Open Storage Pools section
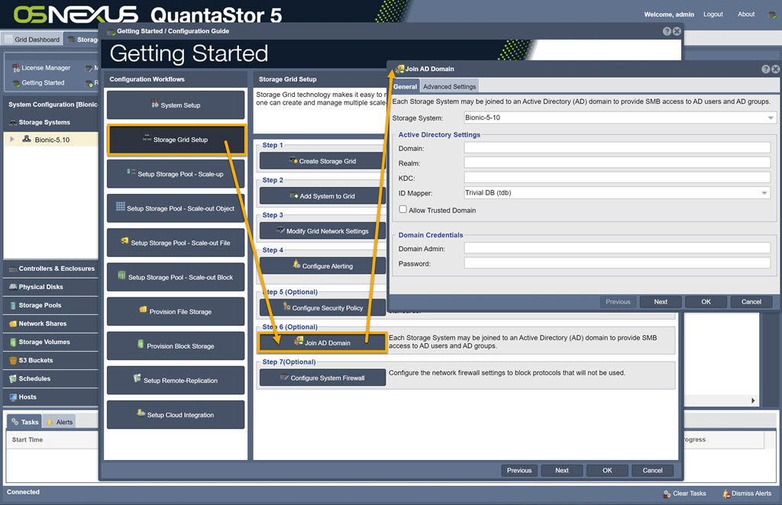Image resolution: width=782 pixels, height=505 pixels. click(x=51, y=305)
